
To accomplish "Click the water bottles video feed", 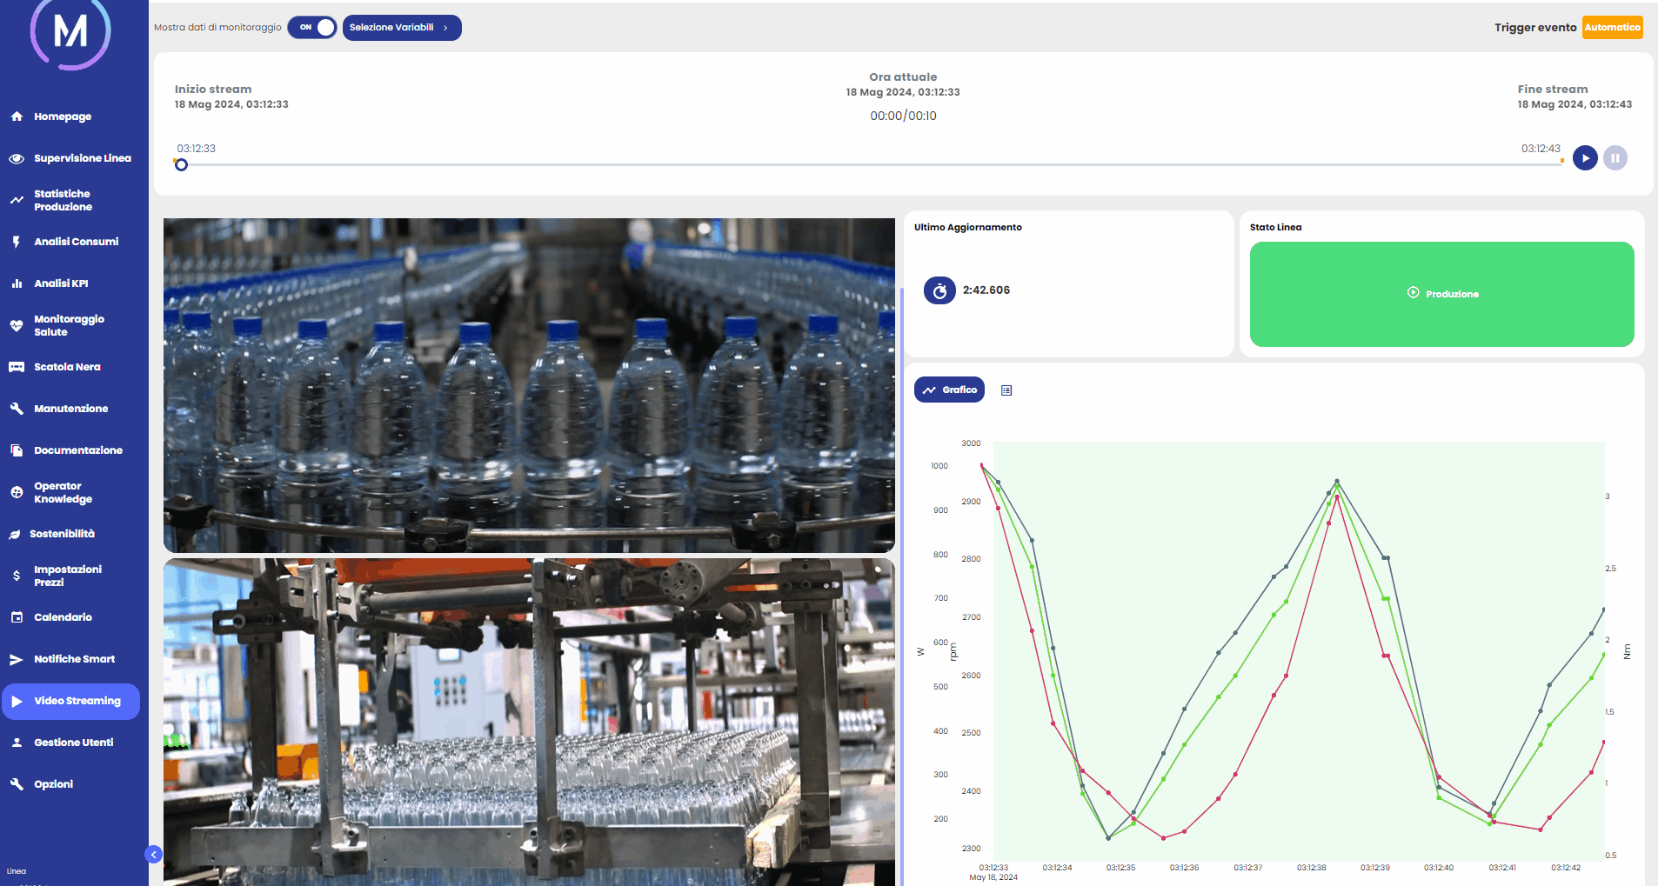I will click(529, 385).
